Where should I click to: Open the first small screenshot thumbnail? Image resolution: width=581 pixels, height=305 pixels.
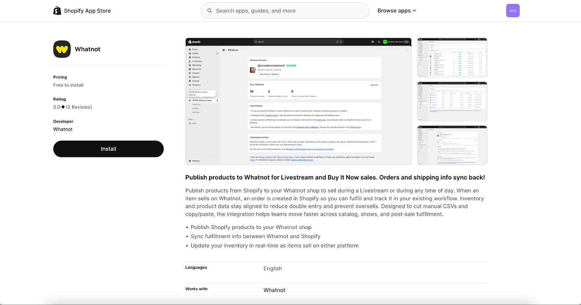(x=452, y=58)
